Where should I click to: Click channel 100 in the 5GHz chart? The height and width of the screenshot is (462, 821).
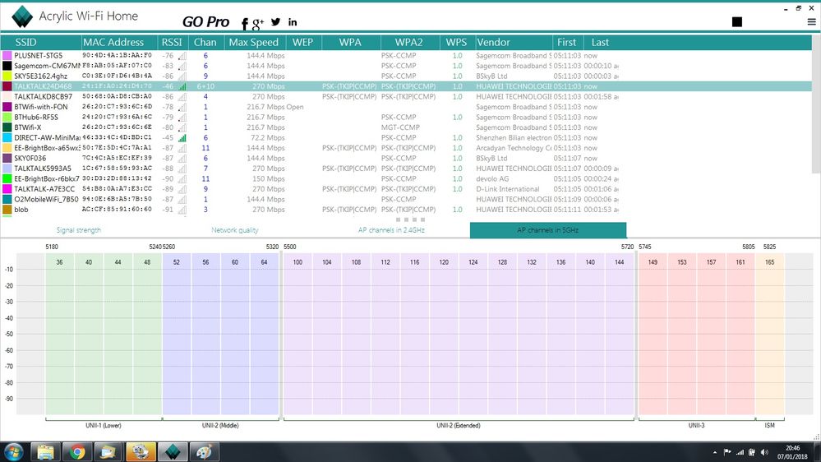(x=297, y=262)
